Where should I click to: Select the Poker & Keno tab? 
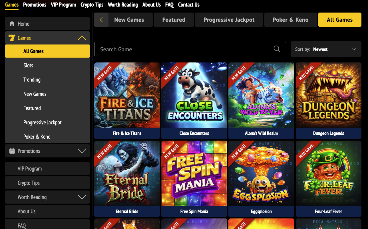point(290,20)
